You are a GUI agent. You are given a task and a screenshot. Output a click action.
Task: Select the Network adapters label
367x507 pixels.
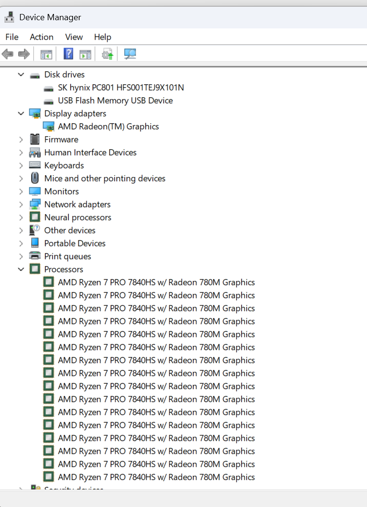(77, 204)
